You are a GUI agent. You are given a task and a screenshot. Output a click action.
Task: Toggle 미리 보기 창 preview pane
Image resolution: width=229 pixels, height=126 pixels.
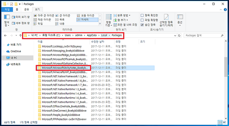pos(21,17)
